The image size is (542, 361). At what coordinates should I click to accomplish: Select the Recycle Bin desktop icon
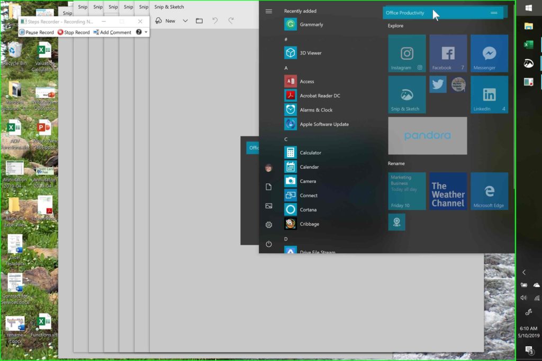14,54
